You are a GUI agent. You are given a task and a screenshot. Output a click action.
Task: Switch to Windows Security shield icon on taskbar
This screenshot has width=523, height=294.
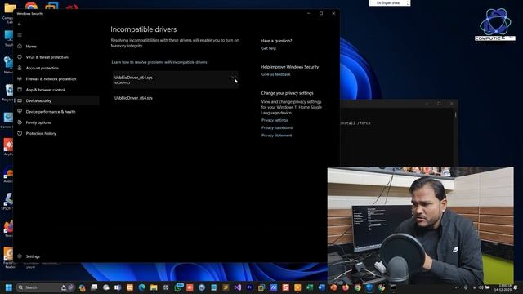(369, 287)
